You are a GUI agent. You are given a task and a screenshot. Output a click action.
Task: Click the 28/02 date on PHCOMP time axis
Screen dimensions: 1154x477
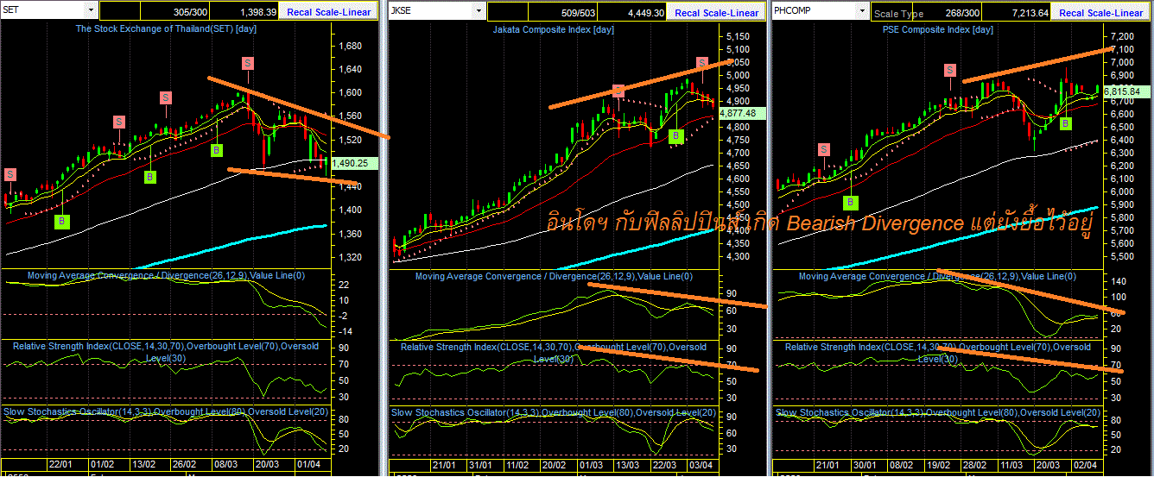click(976, 464)
